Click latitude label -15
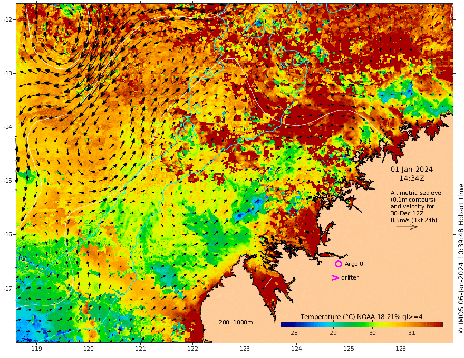The width and height of the screenshot is (464, 358). coord(8,181)
